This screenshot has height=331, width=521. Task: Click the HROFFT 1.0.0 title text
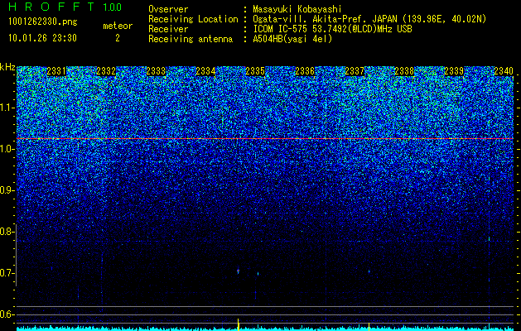(x=65, y=7)
